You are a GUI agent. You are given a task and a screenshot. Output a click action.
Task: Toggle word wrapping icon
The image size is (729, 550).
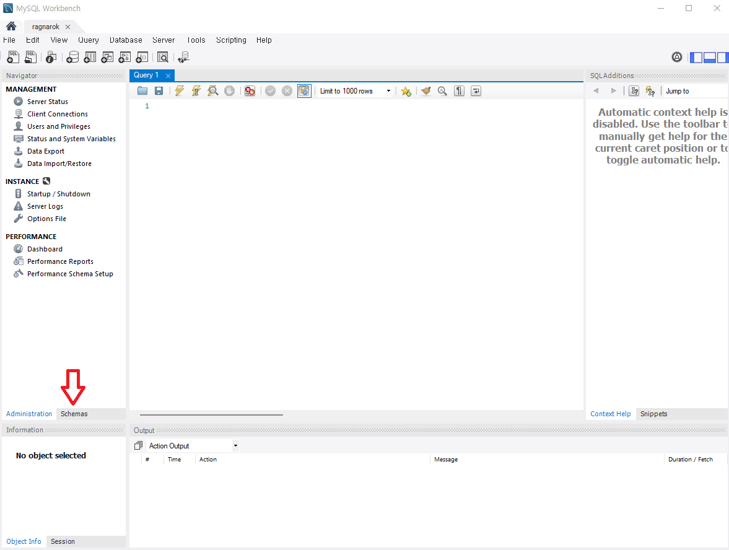(476, 91)
